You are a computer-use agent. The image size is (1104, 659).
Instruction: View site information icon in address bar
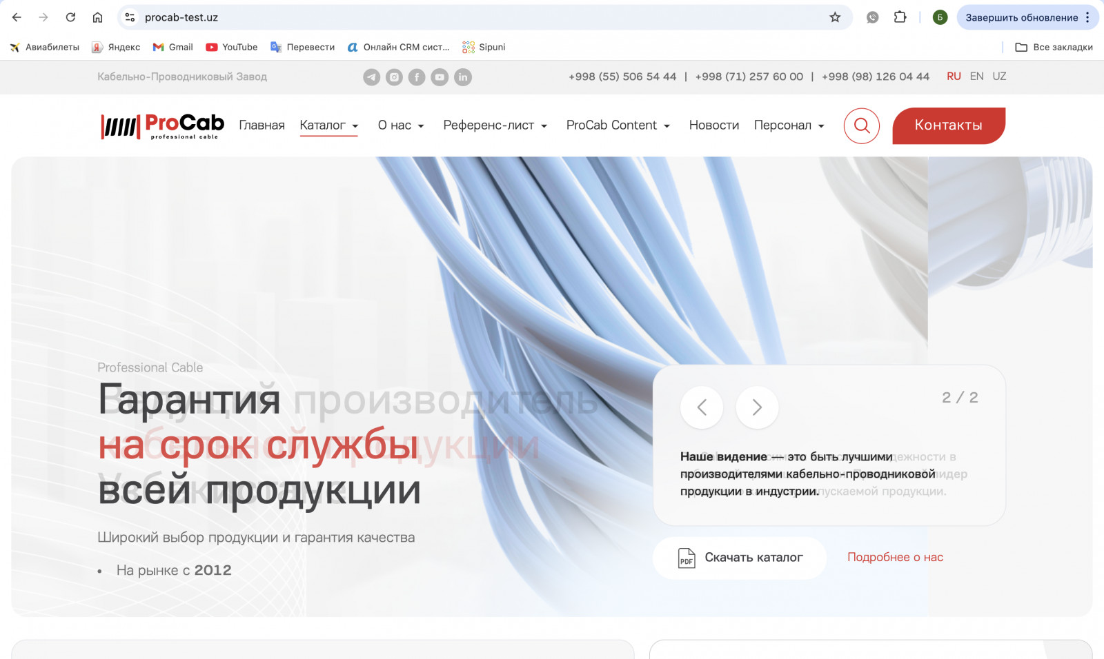[x=130, y=17]
